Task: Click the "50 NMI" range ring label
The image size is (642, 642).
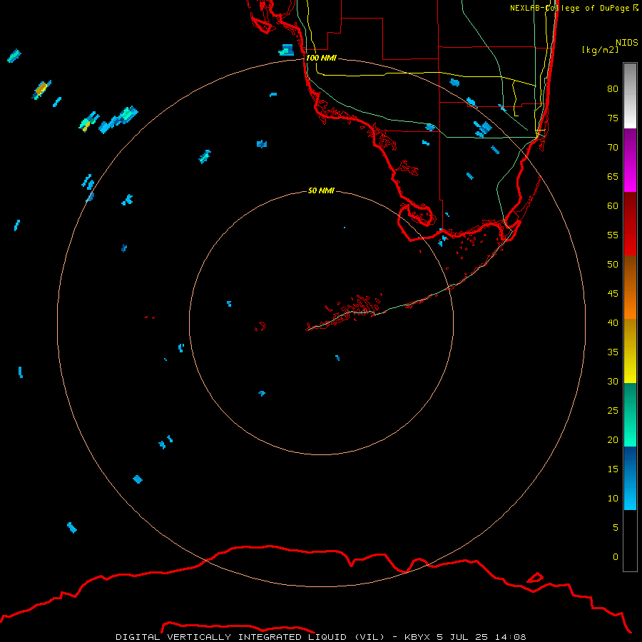Action: pos(321,190)
